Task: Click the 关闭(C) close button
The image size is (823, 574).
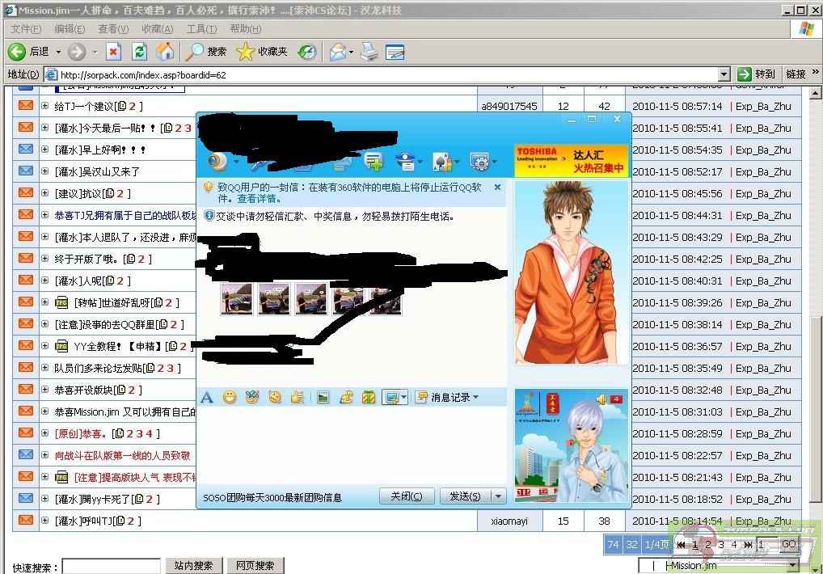Action: 407,496
